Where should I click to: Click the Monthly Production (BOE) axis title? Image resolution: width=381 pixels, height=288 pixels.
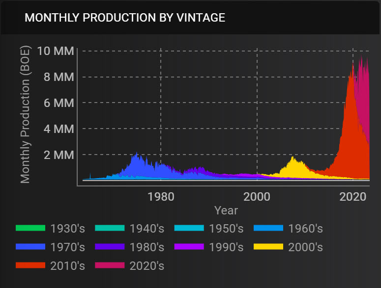click(x=25, y=114)
